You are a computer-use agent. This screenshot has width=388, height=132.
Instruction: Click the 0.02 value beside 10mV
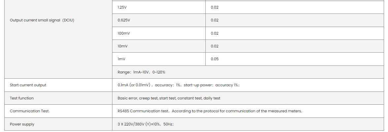[215, 46]
